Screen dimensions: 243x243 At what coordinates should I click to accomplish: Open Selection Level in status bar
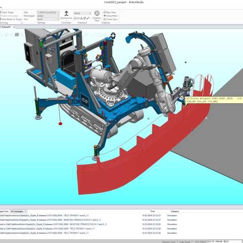point(170,242)
